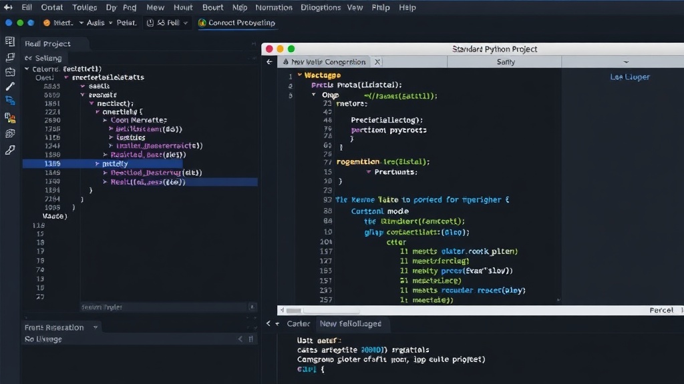This screenshot has width=684, height=384.
Task: Switch to the 'Conroct Proeyetinp' tab
Action: pyautogui.click(x=237, y=23)
